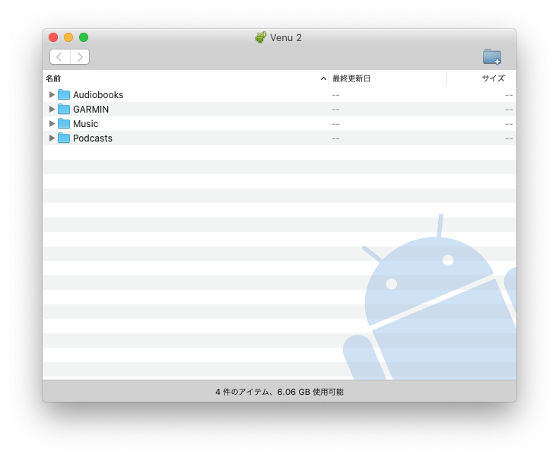
Task: Select the GARMIN row name
Action: (x=91, y=109)
